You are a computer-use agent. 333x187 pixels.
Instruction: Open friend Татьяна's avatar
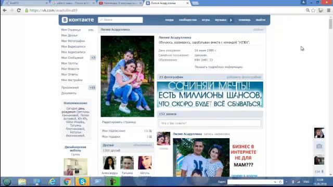127,163
